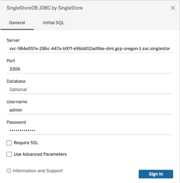The image size is (180, 183).
Task: Click the Database field label
Action: [x=16, y=81]
